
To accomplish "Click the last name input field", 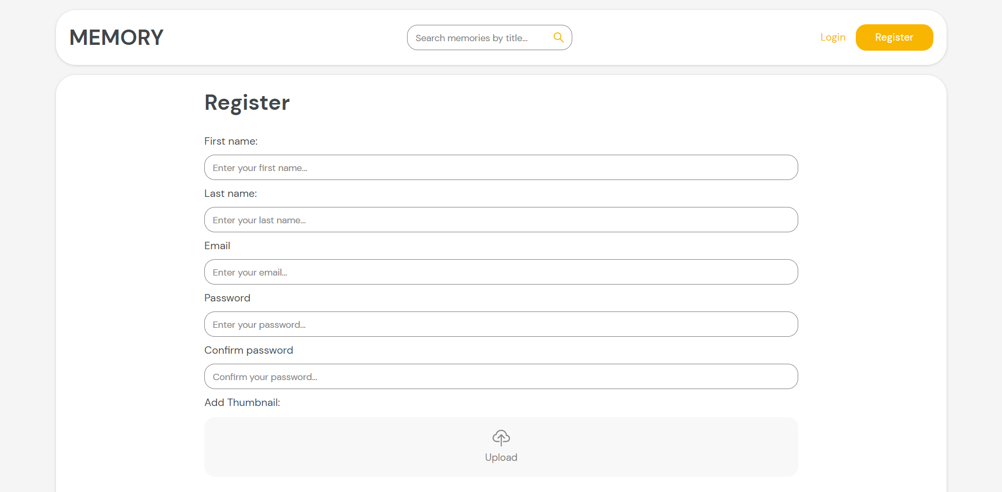I will coord(500,220).
